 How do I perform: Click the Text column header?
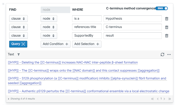pyautogui.click(x=11, y=54)
